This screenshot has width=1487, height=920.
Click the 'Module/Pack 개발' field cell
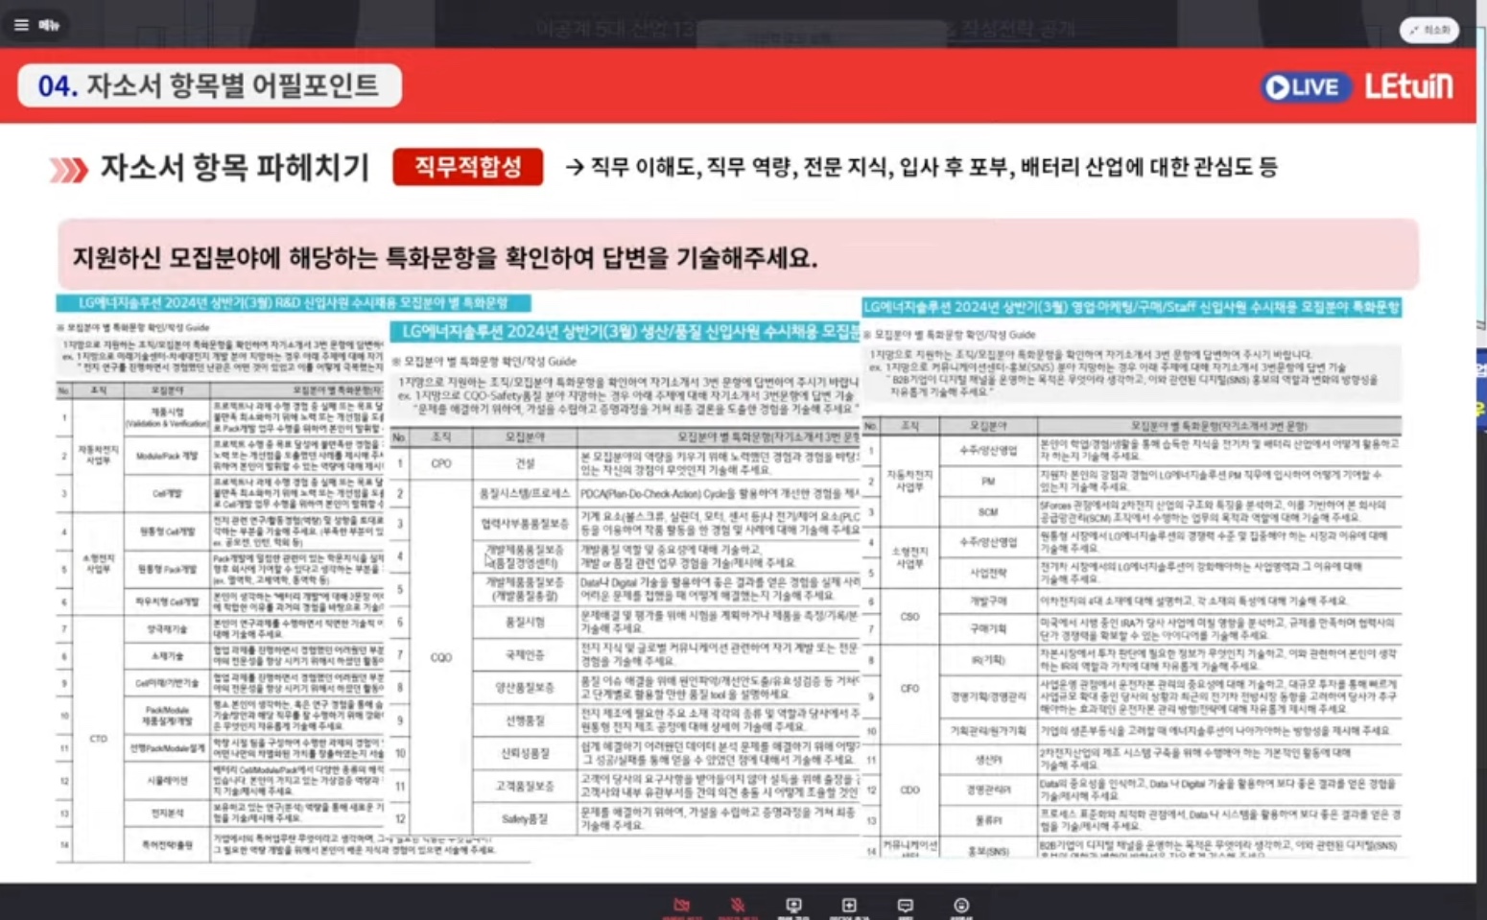[167, 456]
